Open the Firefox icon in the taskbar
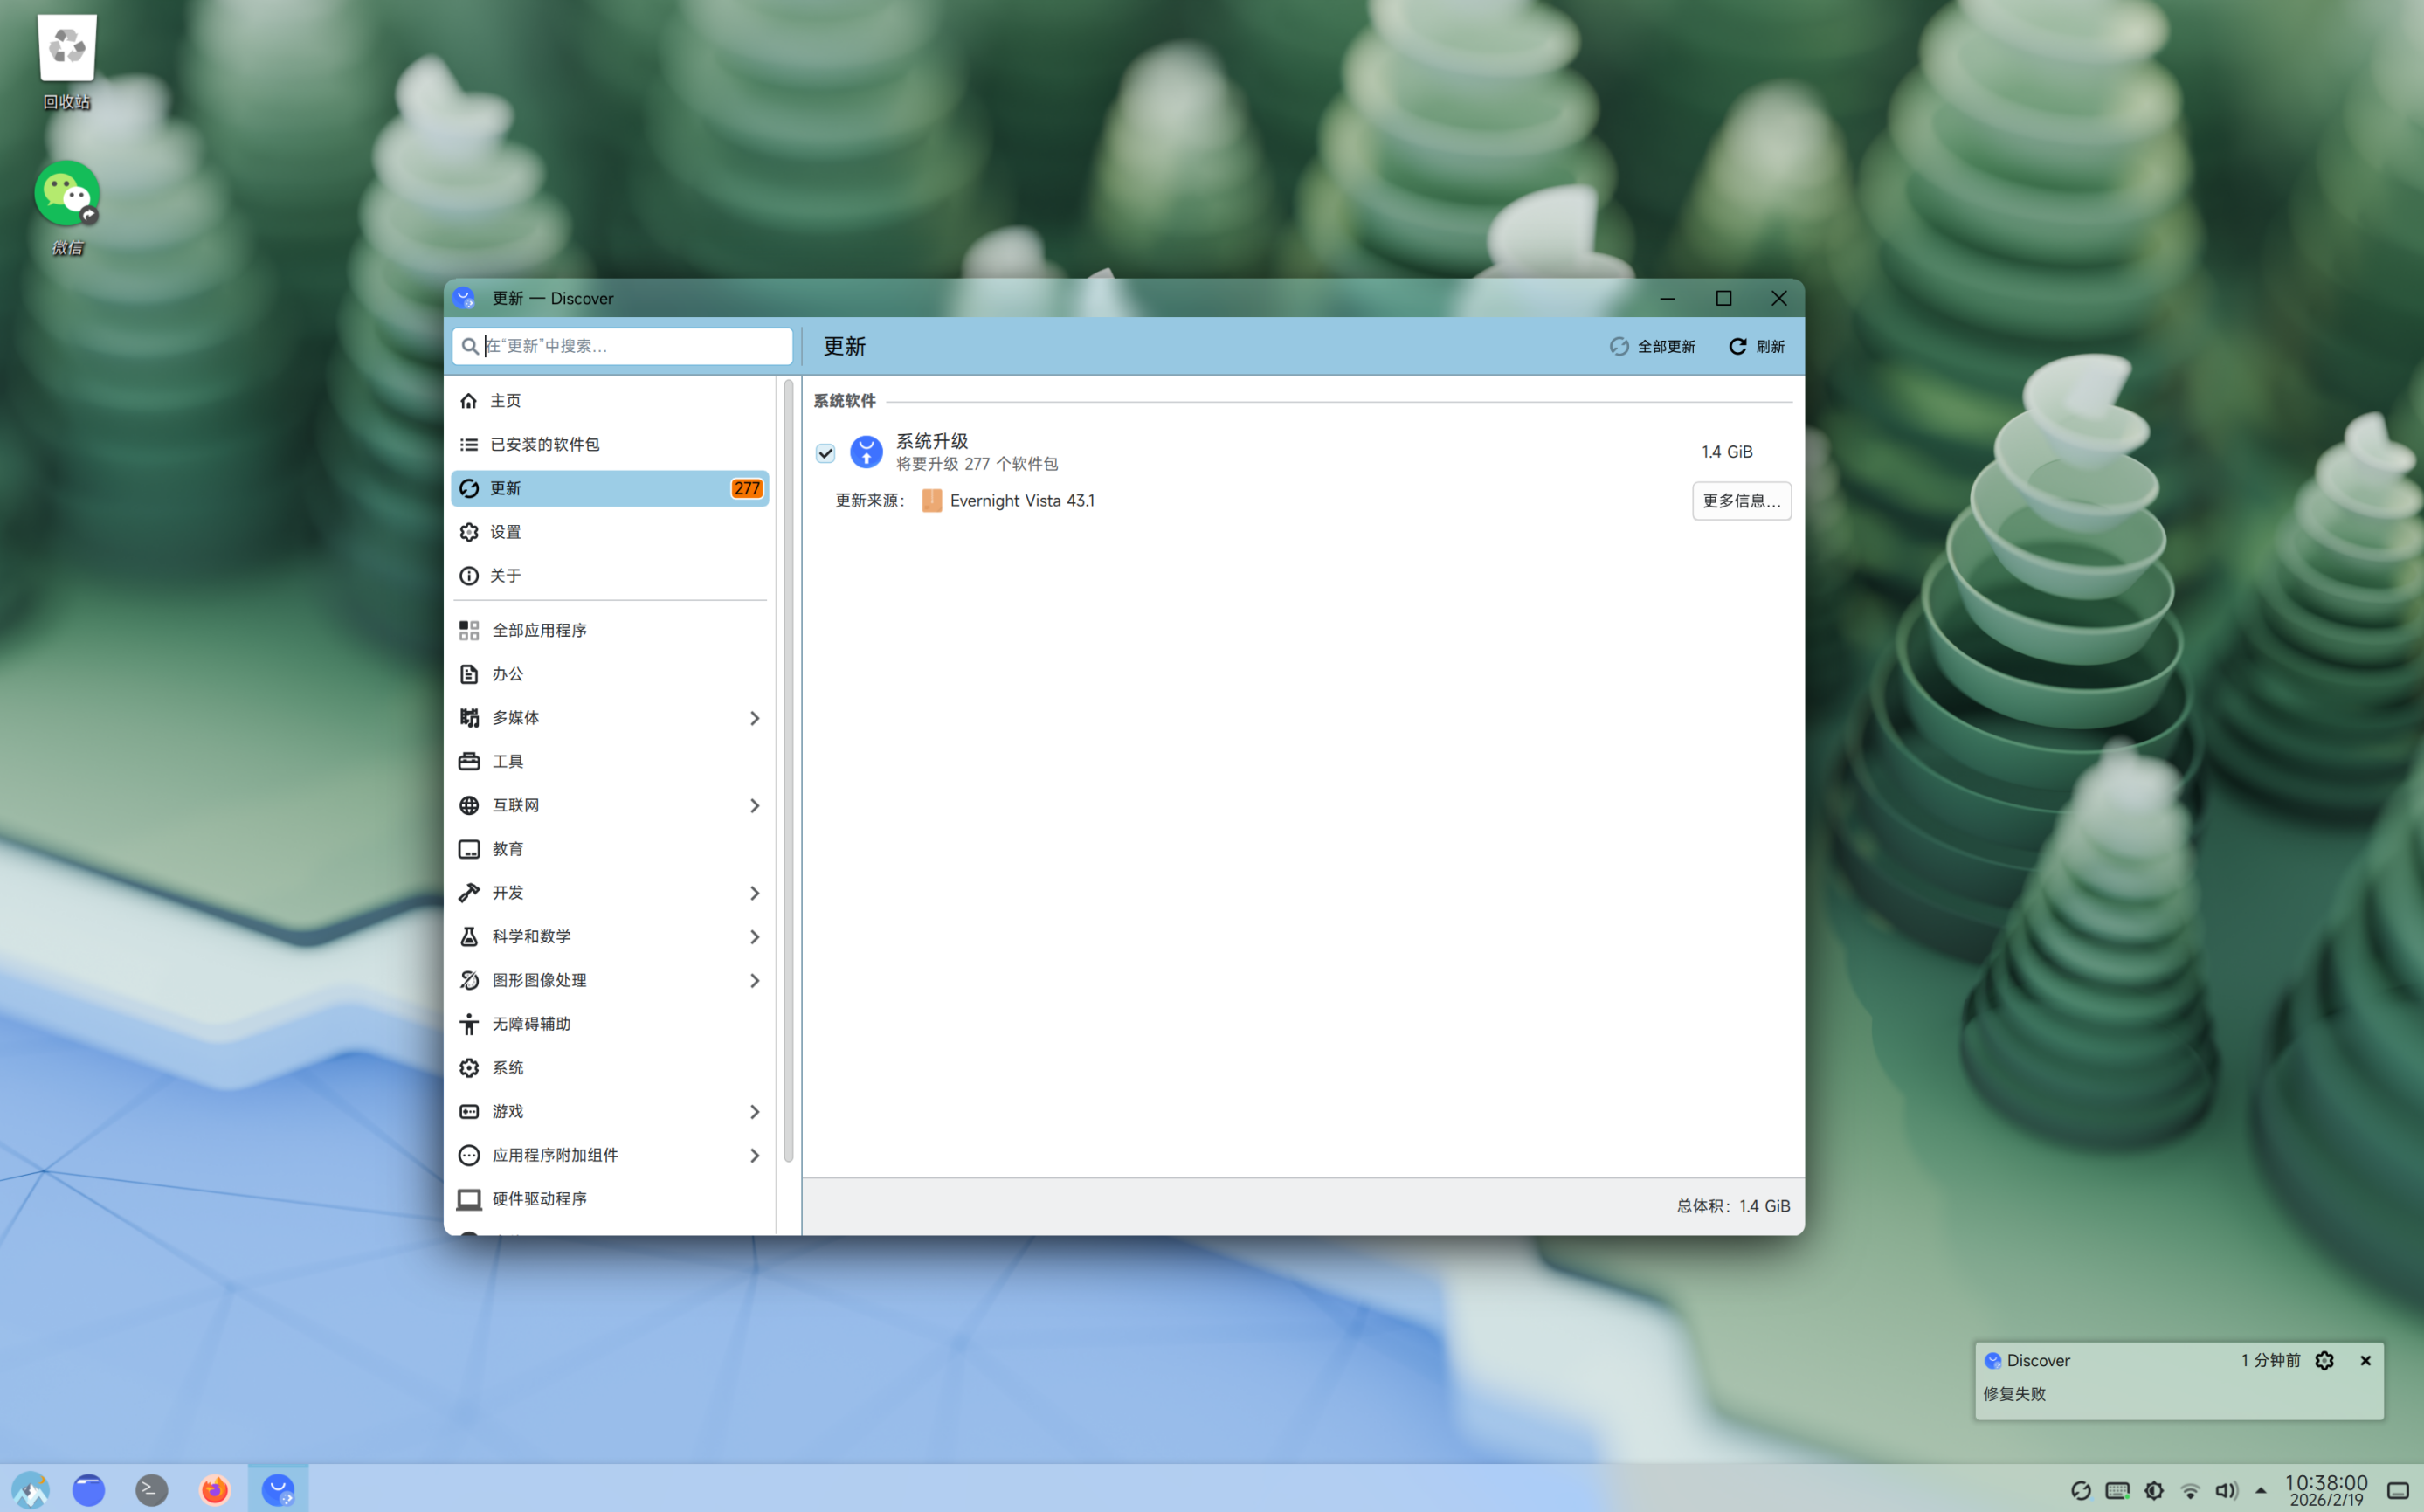This screenshot has width=2424, height=1512. [x=214, y=1490]
